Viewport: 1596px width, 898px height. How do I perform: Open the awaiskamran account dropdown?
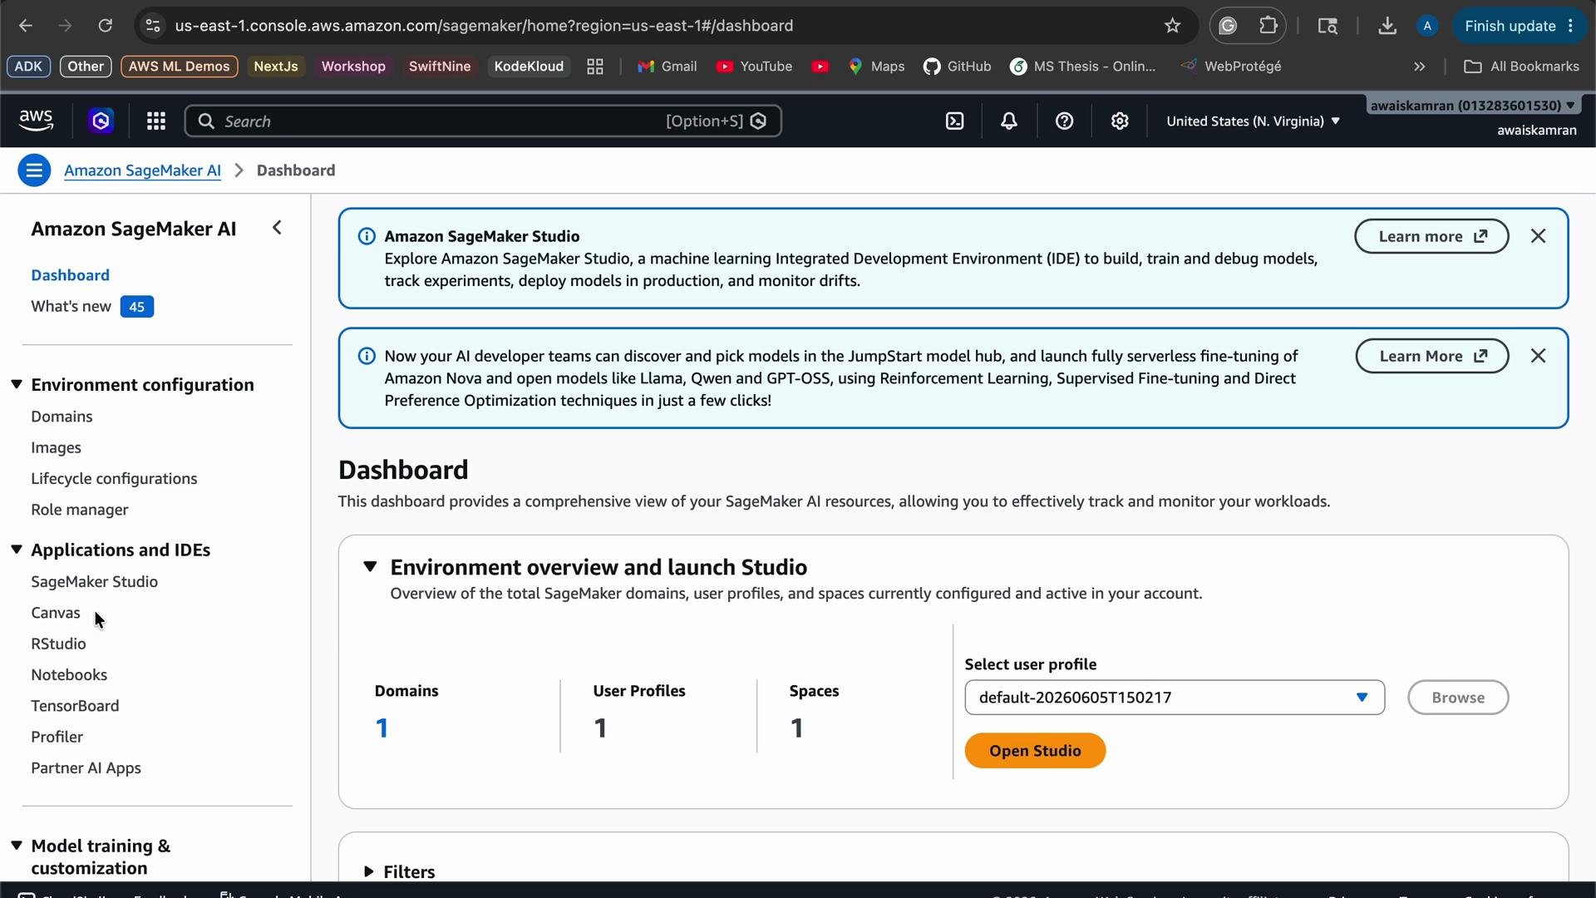(x=1472, y=106)
